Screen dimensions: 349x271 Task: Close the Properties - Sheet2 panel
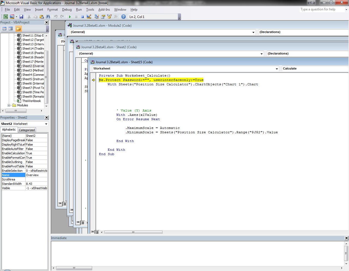click(47, 118)
